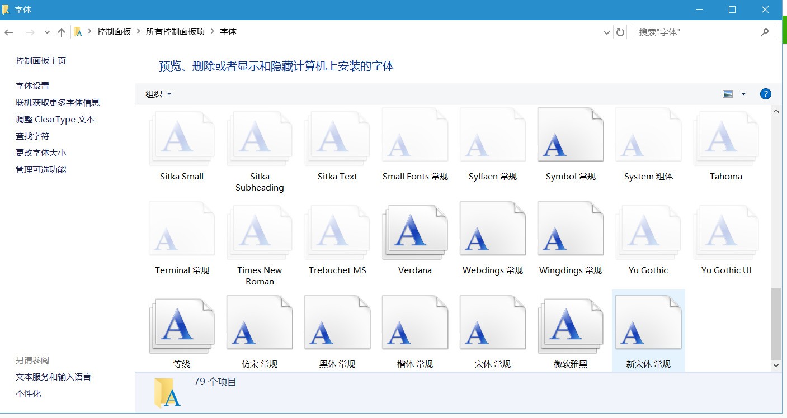Viewport: 787px width, 418px height.
Task: Click the search magnifier icon
Action: point(765,32)
